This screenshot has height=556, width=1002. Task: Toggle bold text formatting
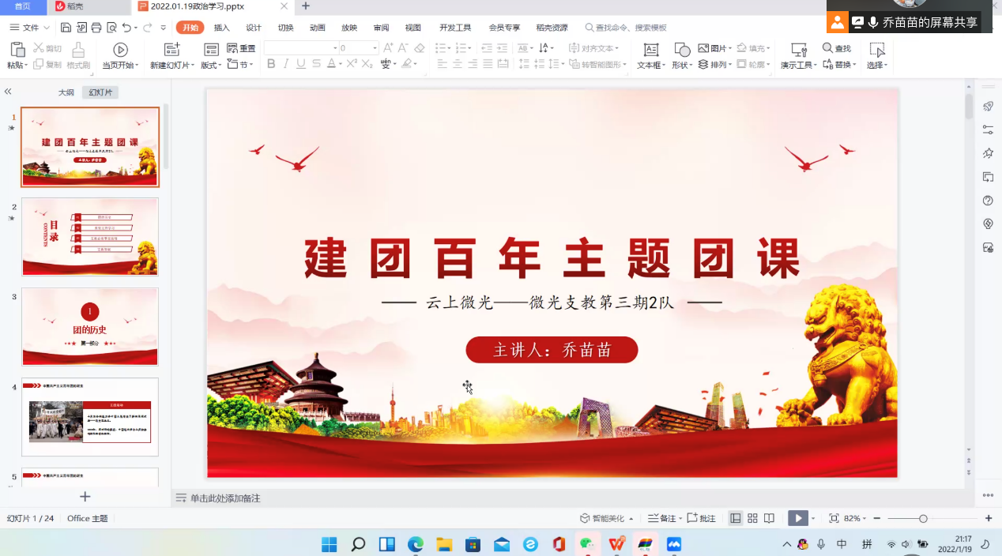coord(271,64)
